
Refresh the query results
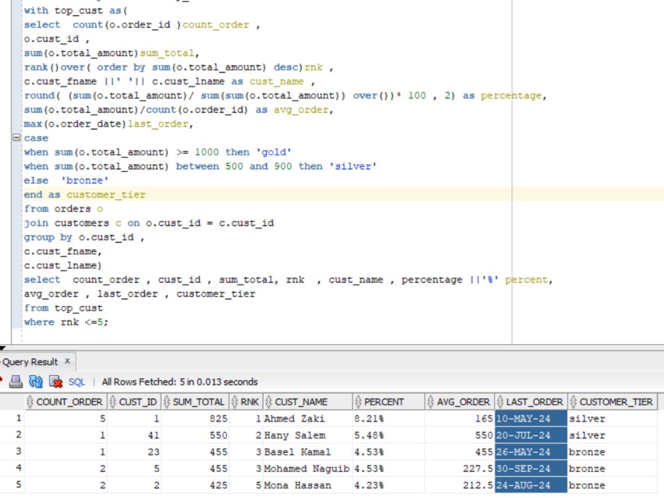(36, 382)
